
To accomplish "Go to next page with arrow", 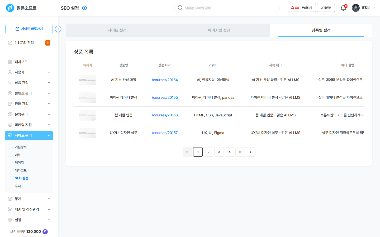I will tap(251, 152).
